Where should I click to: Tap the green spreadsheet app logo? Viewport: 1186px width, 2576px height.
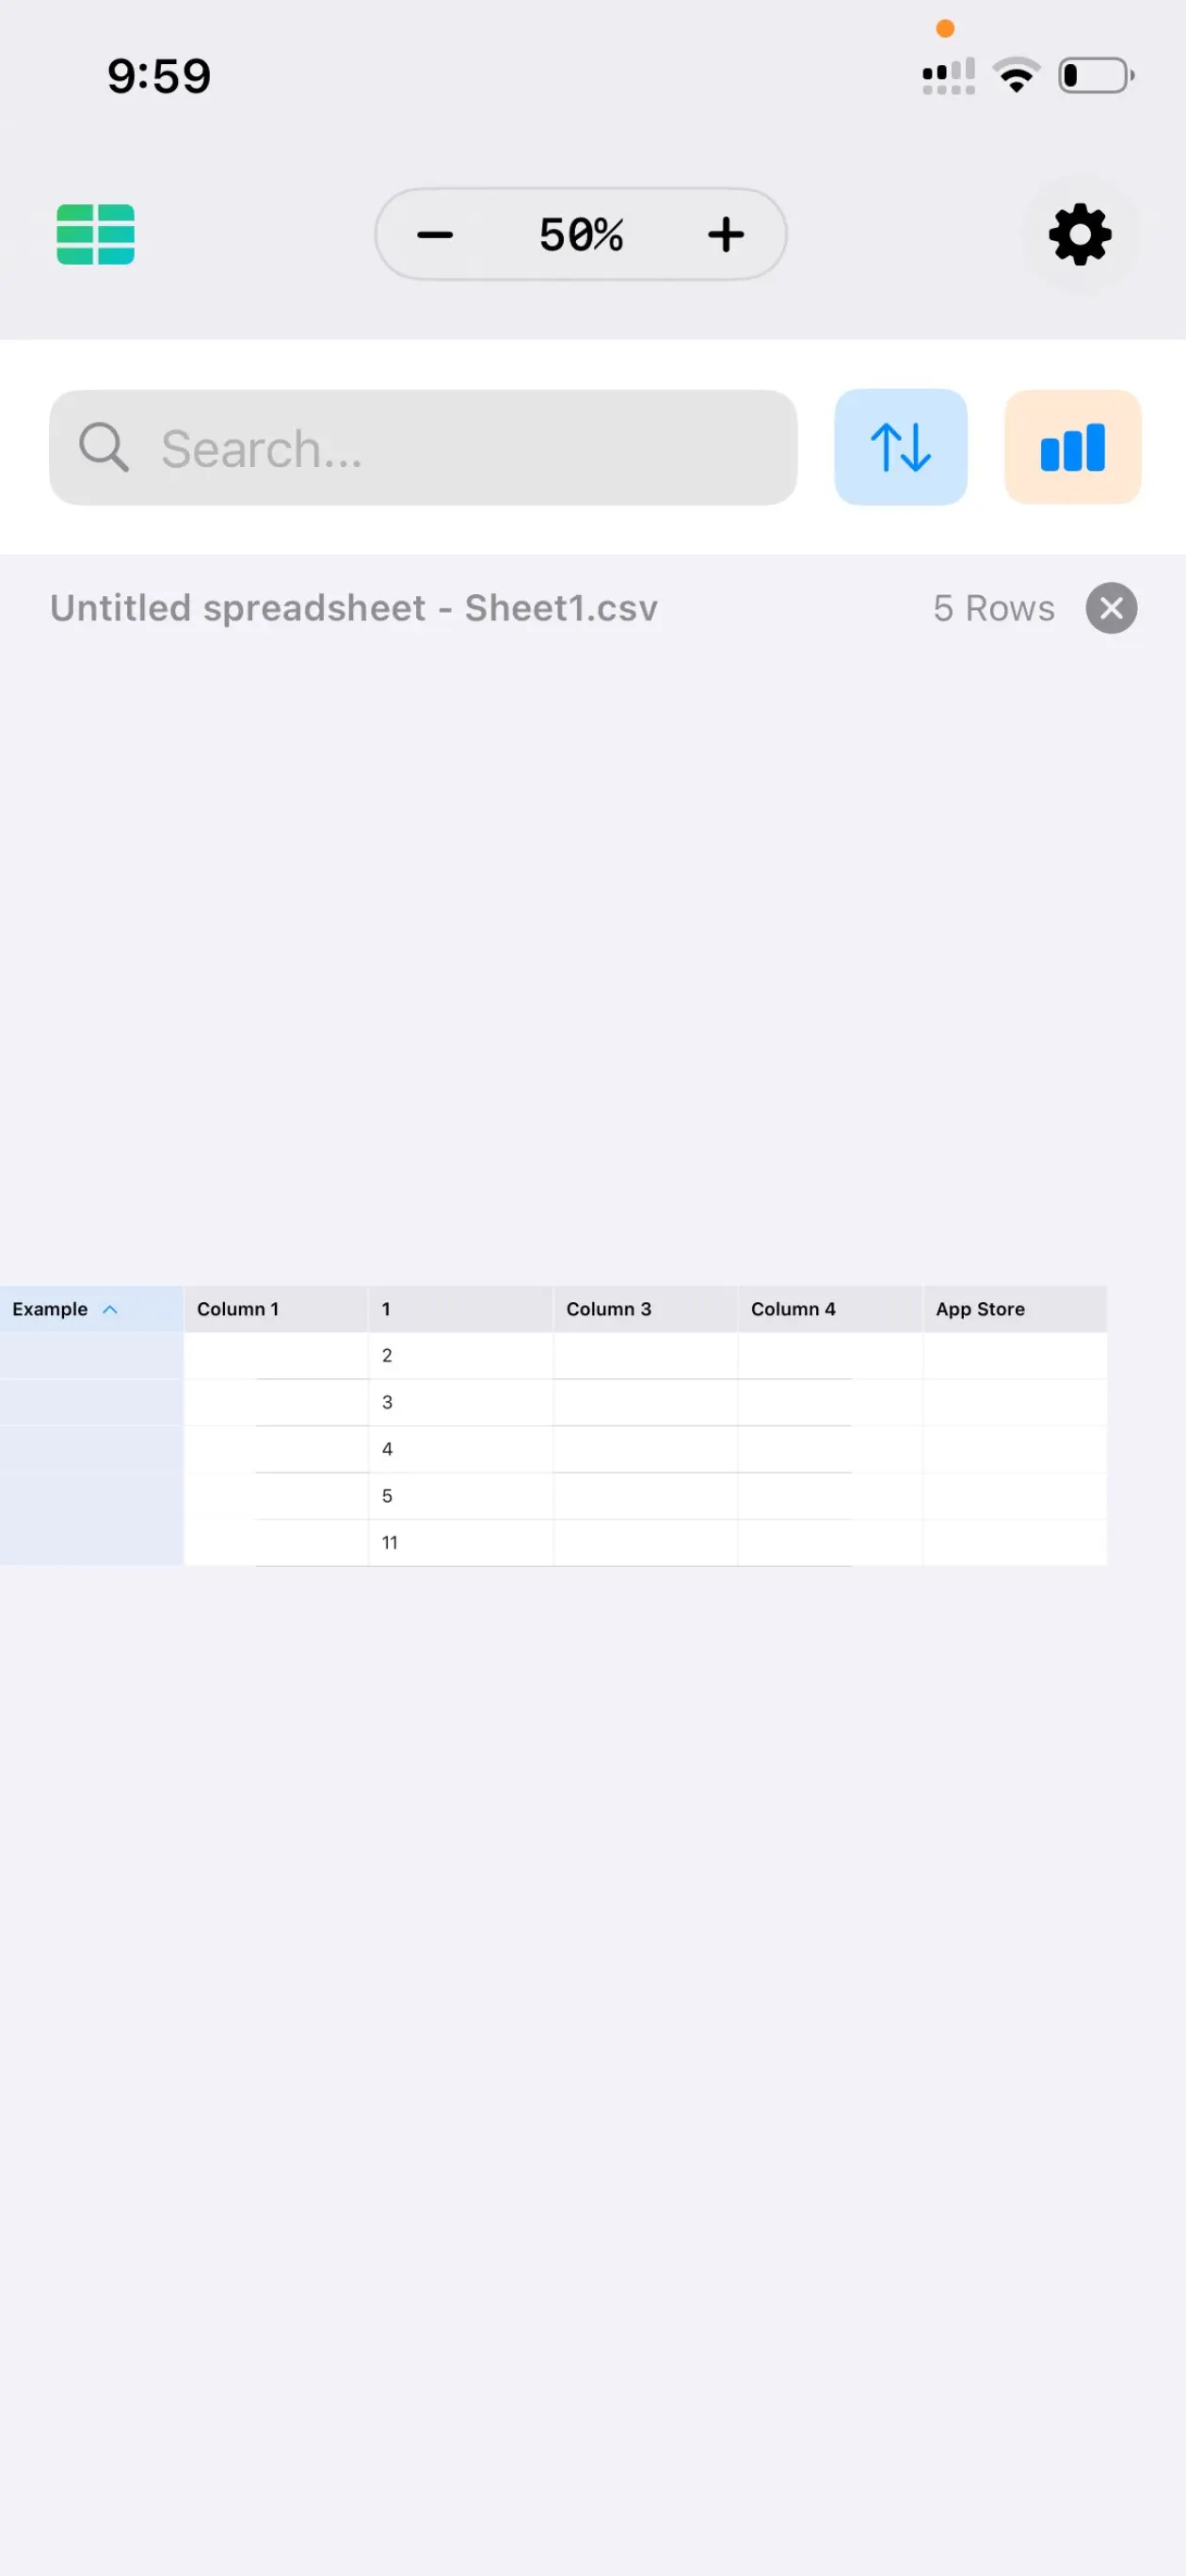point(95,234)
